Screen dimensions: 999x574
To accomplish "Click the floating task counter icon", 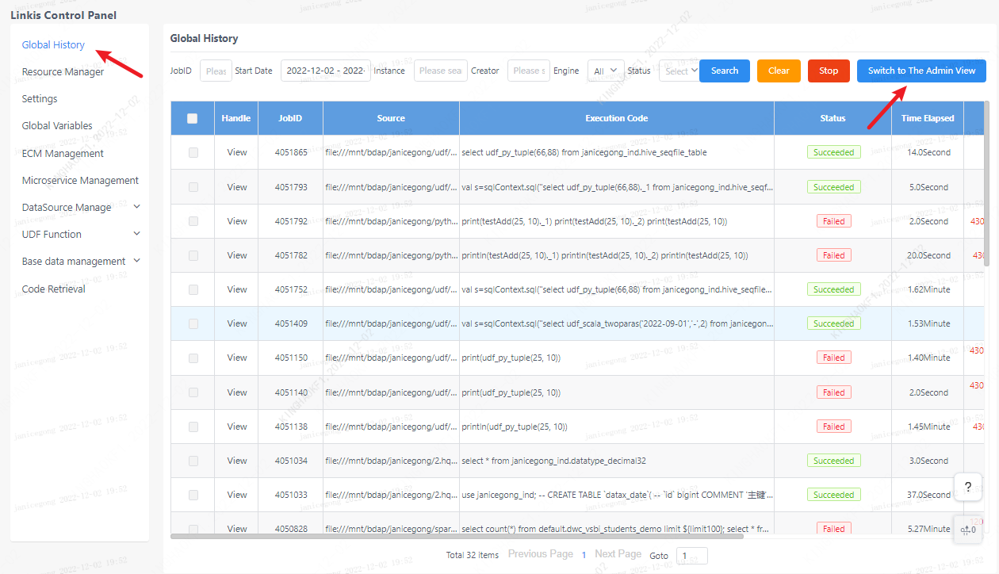I will 968,529.
